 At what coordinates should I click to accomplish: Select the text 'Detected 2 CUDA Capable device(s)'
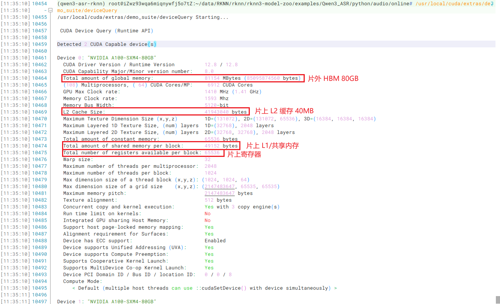pos(107,44)
